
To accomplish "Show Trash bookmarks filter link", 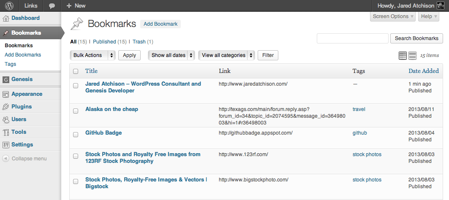I will tap(139, 42).
